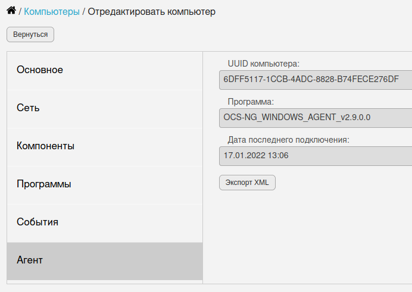Click empty panel area below Экспорт XML

click(307, 236)
